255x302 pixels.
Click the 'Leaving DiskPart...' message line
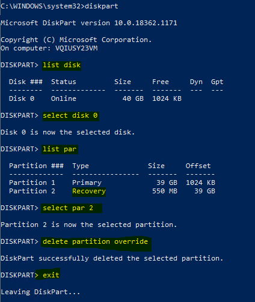point(40,292)
